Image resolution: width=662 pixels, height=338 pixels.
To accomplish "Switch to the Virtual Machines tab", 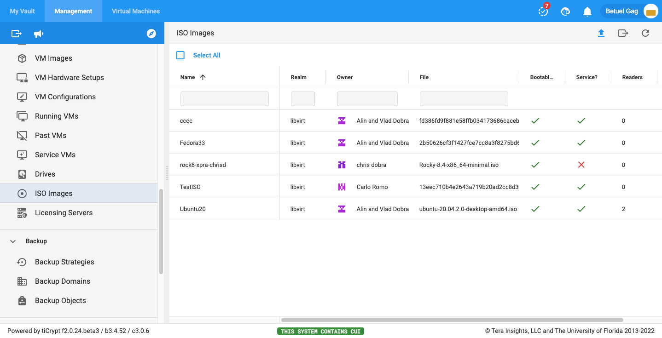I will [136, 11].
